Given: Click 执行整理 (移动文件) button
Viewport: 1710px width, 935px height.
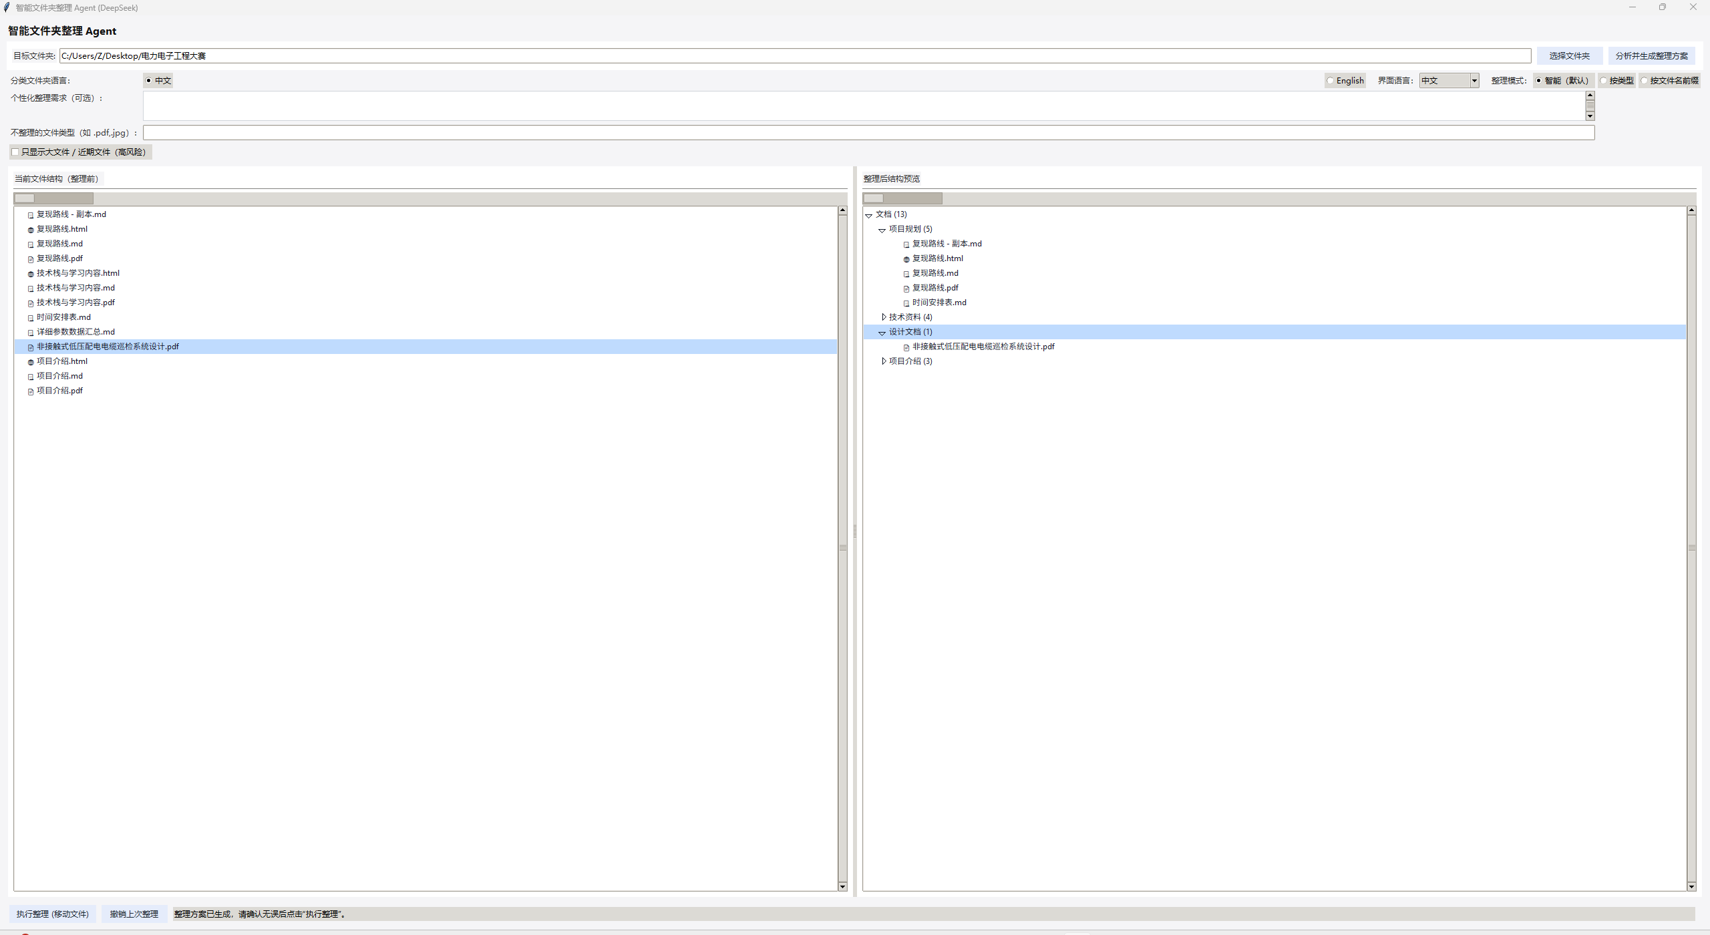Looking at the screenshot, I should point(53,914).
